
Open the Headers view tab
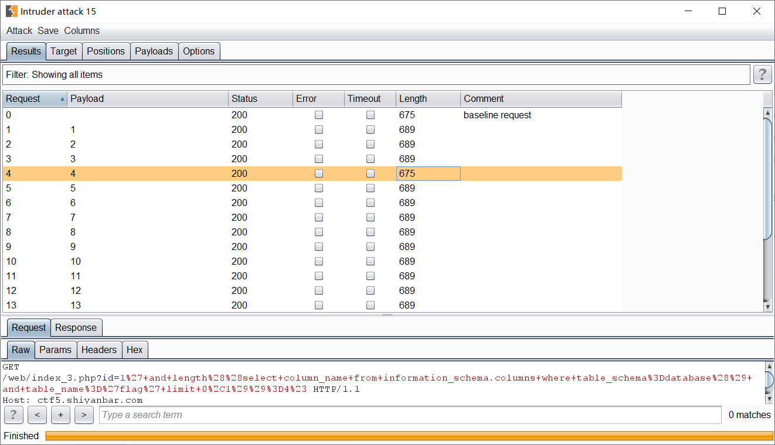click(99, 350)
